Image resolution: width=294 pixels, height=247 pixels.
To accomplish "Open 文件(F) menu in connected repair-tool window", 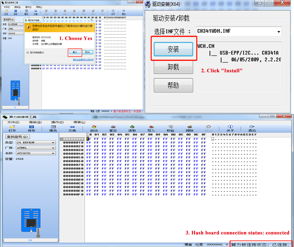I will 13,122.
